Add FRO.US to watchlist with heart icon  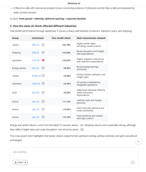tap(43, 45)
